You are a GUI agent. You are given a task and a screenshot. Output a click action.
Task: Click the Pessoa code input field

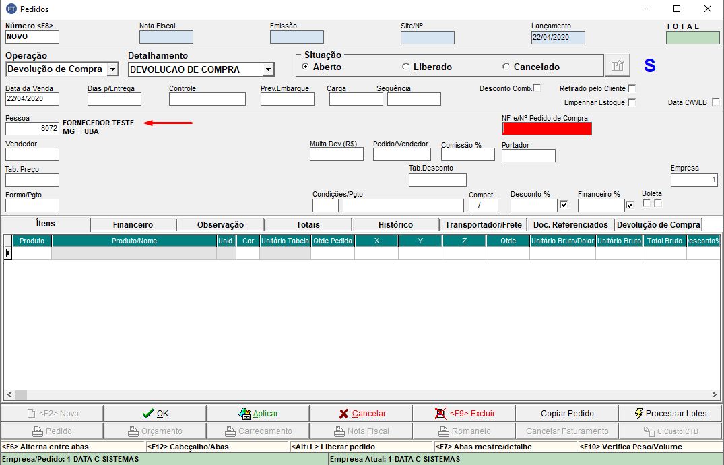click(x=32, y=129)
